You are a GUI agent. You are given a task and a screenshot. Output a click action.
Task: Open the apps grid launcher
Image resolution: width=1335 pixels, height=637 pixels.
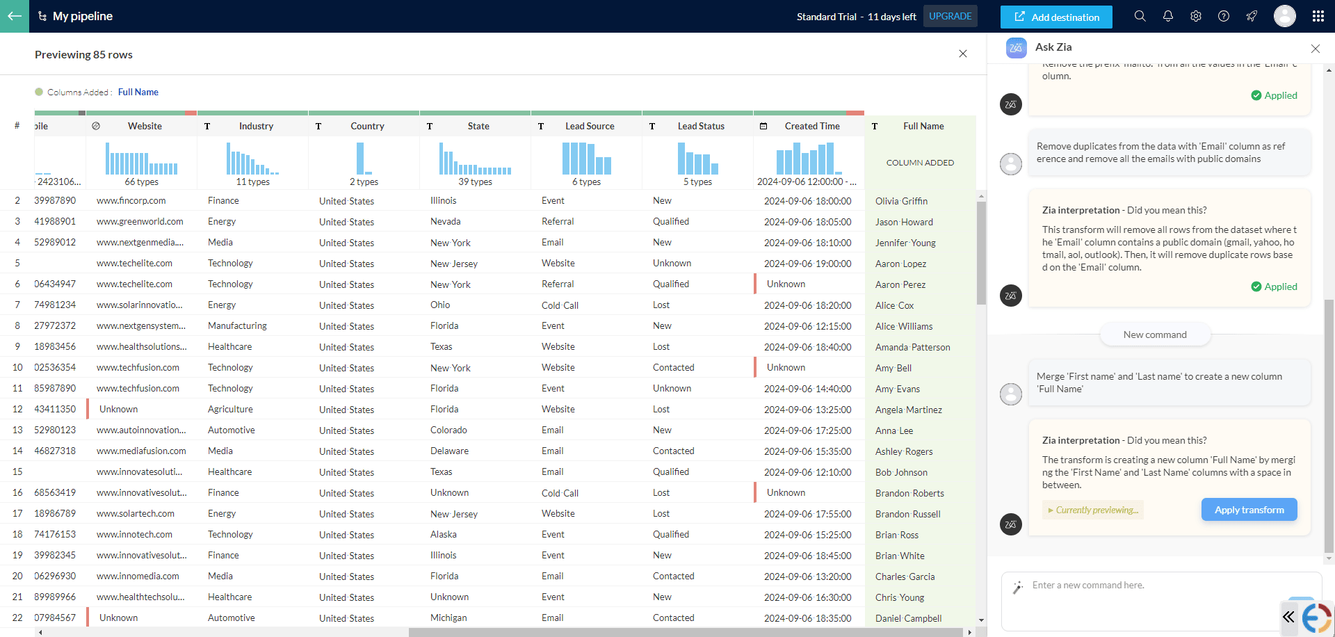1318,16
